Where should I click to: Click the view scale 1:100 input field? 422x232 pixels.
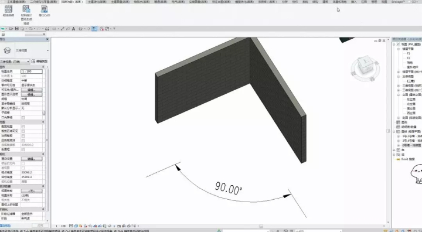(32, 71)
